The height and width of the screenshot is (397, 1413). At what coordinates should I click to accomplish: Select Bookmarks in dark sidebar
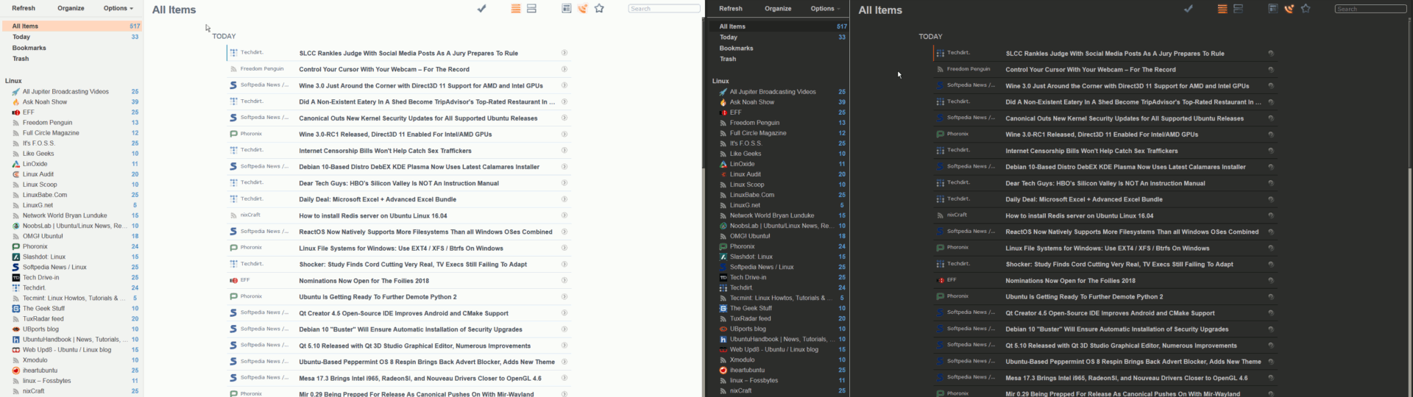tap(778, 48)
